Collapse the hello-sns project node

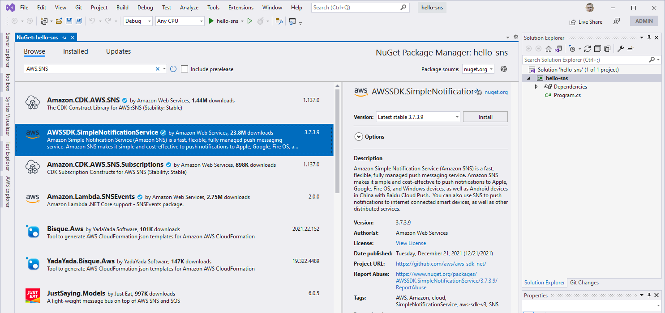(529, 78)
